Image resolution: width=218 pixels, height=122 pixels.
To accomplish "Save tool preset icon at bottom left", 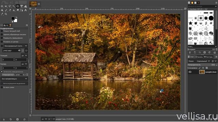I will click(4, 119).
